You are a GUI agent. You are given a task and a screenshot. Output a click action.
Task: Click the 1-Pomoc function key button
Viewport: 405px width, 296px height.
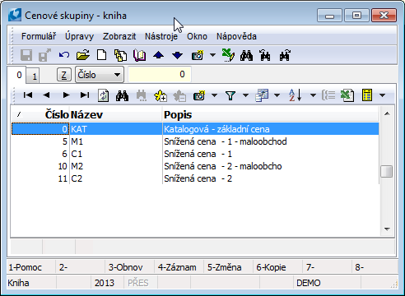[x=31, y=267]
